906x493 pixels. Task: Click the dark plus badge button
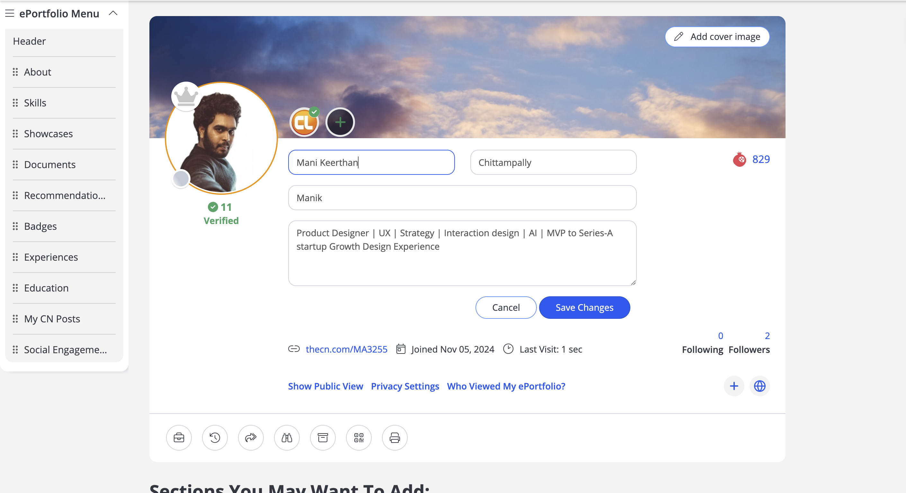340,122
